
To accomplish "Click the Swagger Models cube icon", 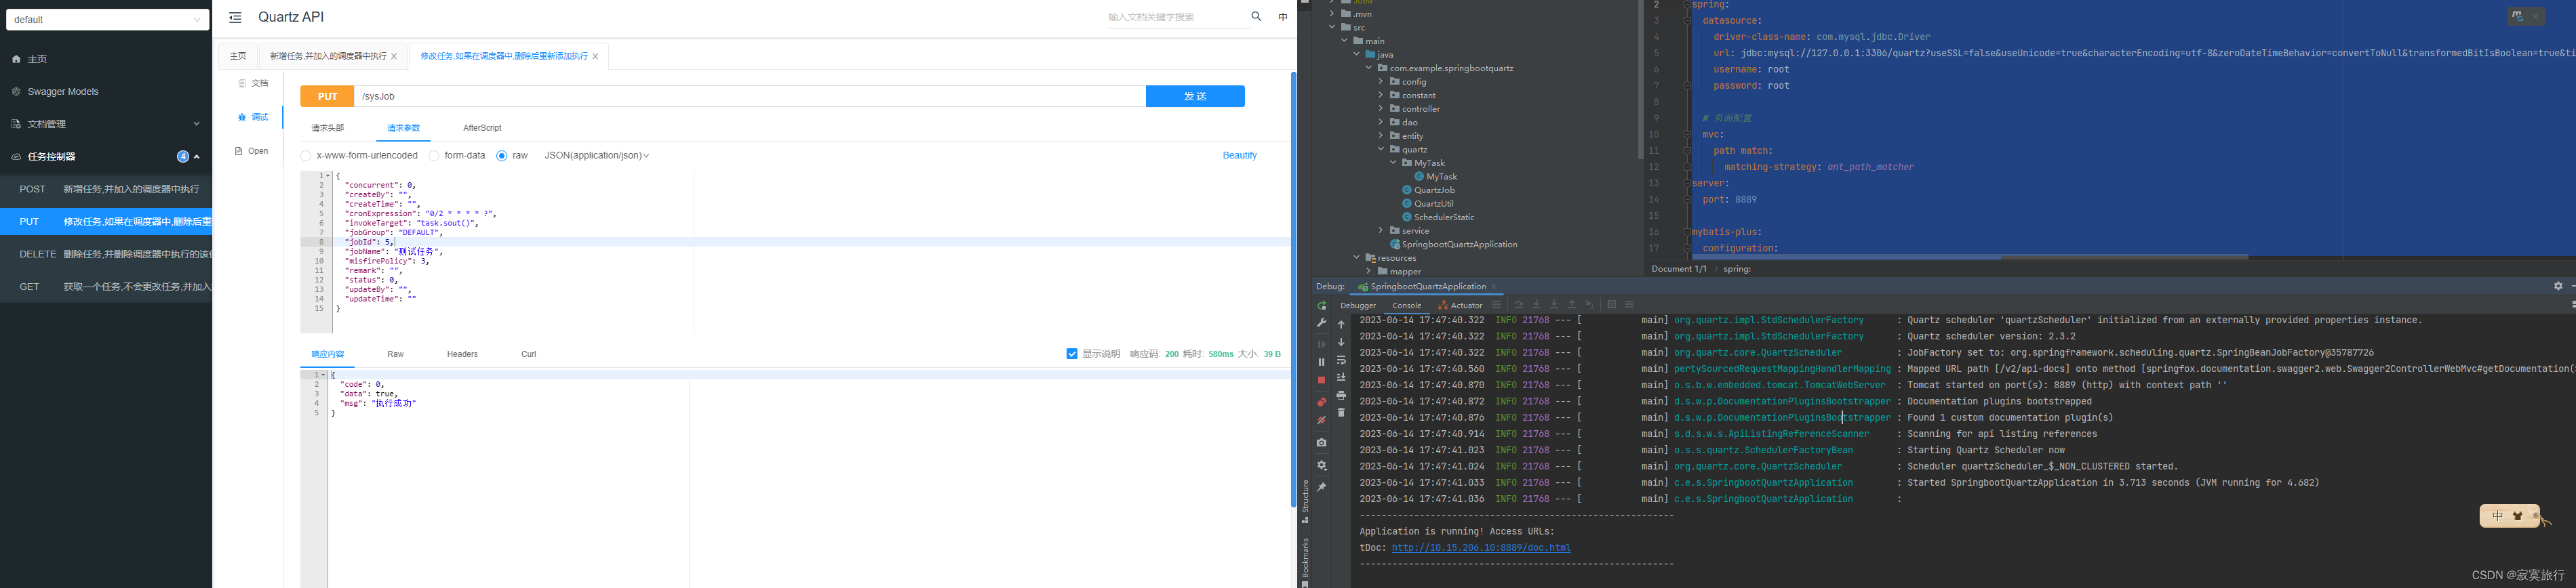I will coord(16,92).
